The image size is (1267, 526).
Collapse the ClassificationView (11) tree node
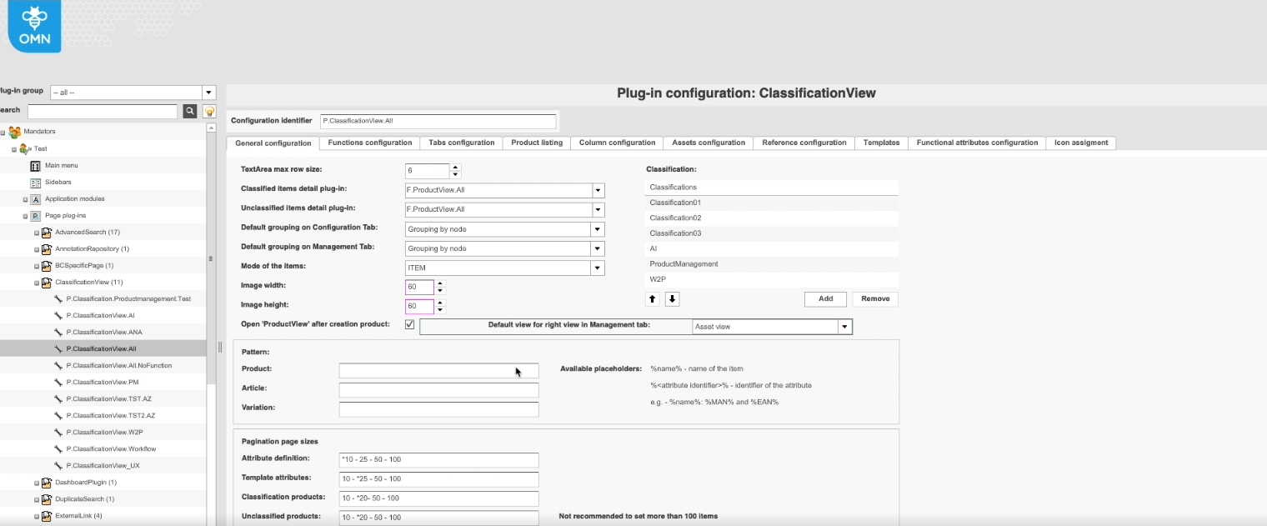pos(37,283)
